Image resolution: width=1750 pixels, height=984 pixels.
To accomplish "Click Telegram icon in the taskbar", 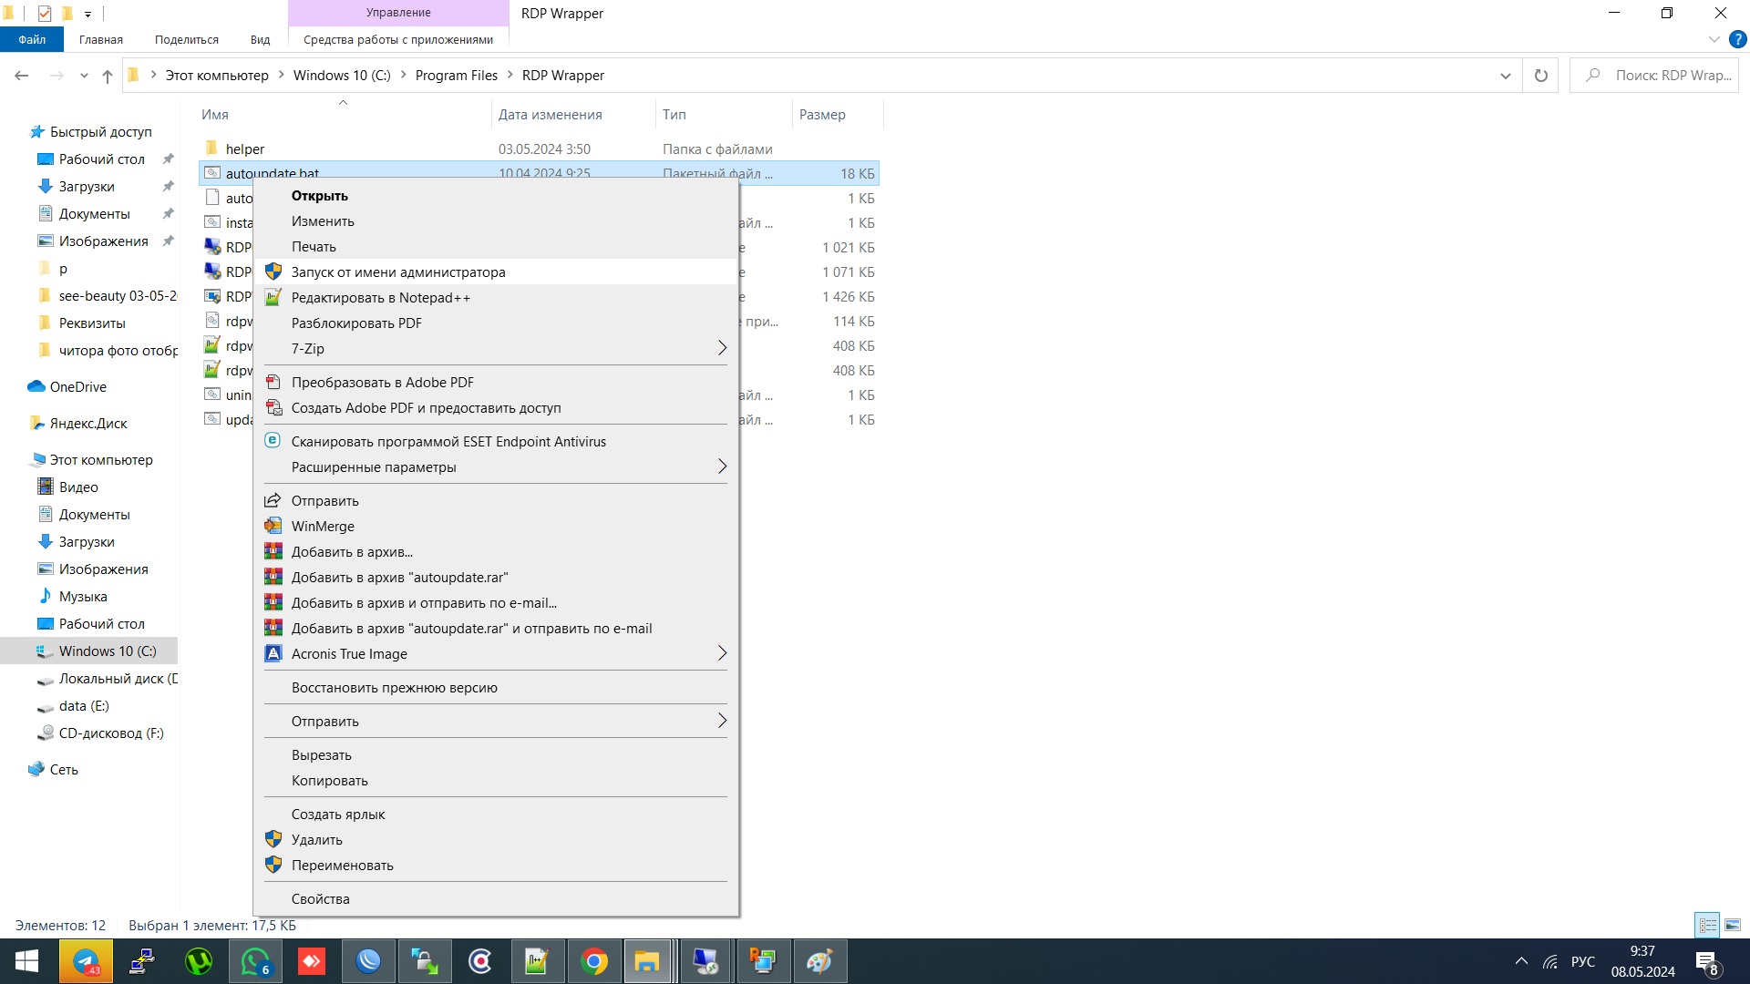I will coord(86,961).
